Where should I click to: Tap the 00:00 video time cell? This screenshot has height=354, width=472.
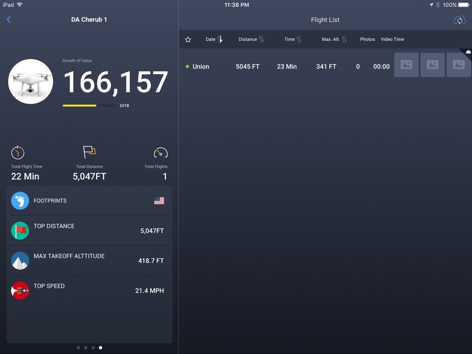tap(382, 66)
